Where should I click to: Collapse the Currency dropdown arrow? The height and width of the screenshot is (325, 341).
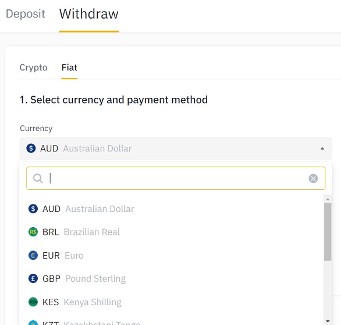pyautogui.click(x=322, y=149)
